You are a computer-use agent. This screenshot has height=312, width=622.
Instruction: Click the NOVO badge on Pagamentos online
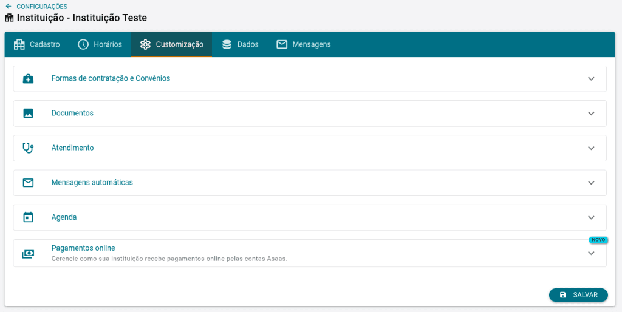[x=598, y=240]
